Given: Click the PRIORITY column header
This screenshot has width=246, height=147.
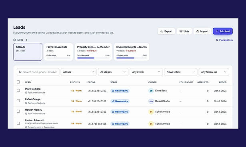Looking at the screenshot, I should pos(75,82).
